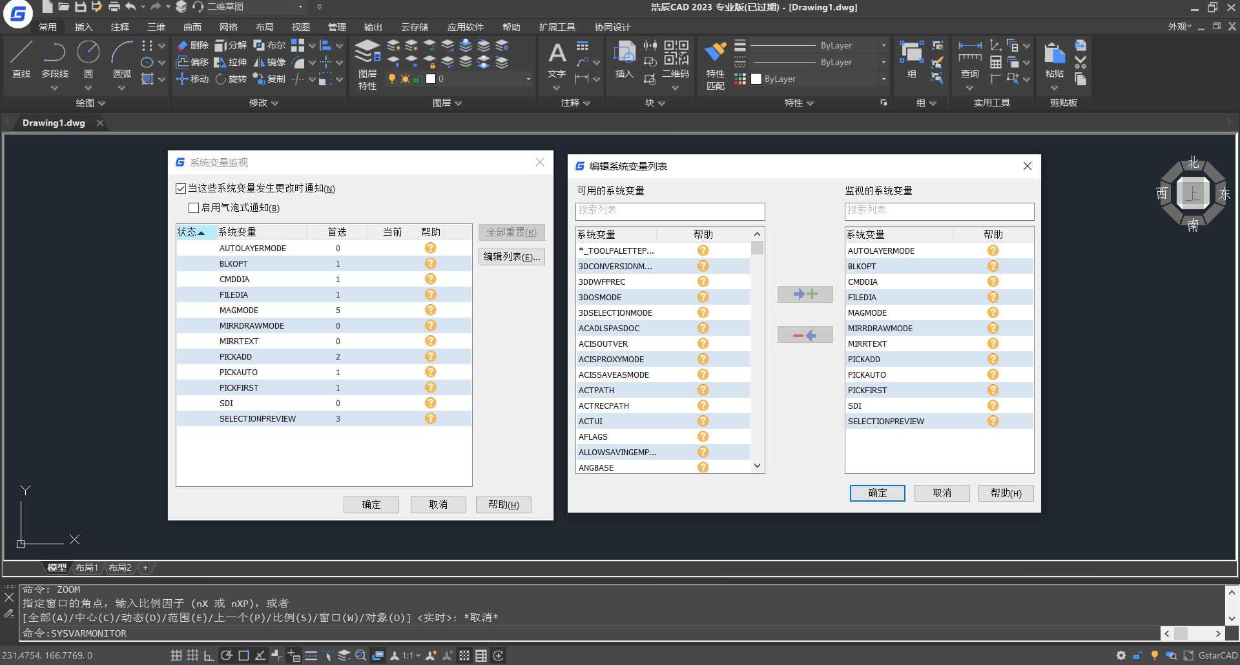The height and width of the screenshot is (665, 1240).
Task: Click the remove variable arrow button
Action: pos(805,335)
